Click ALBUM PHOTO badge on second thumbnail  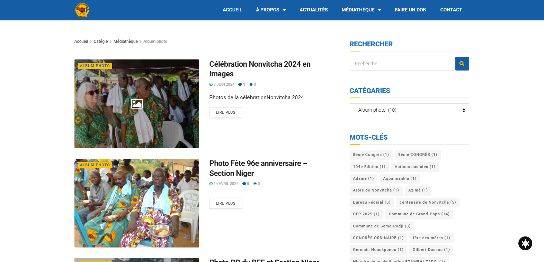point(95,165)
